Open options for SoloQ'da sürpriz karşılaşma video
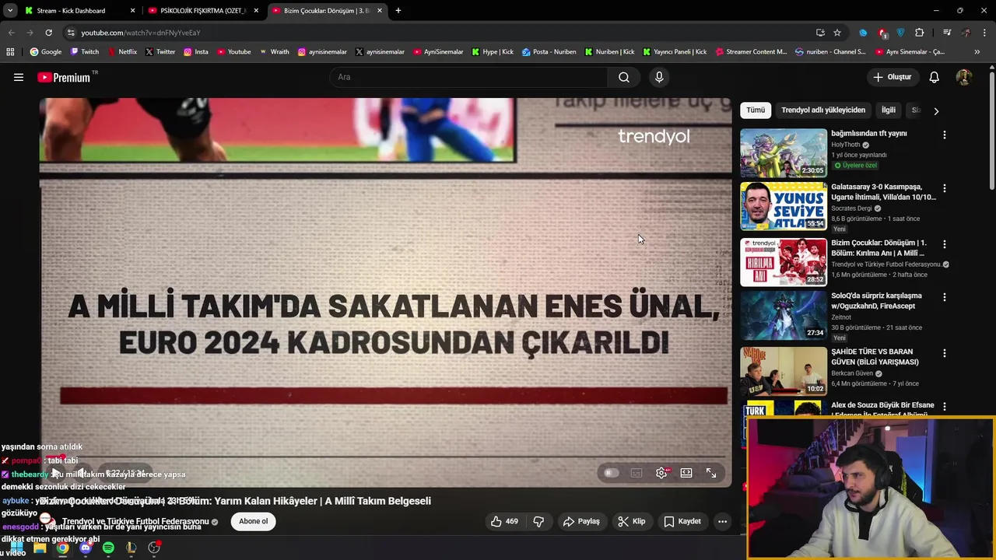 tap(945, 297)
